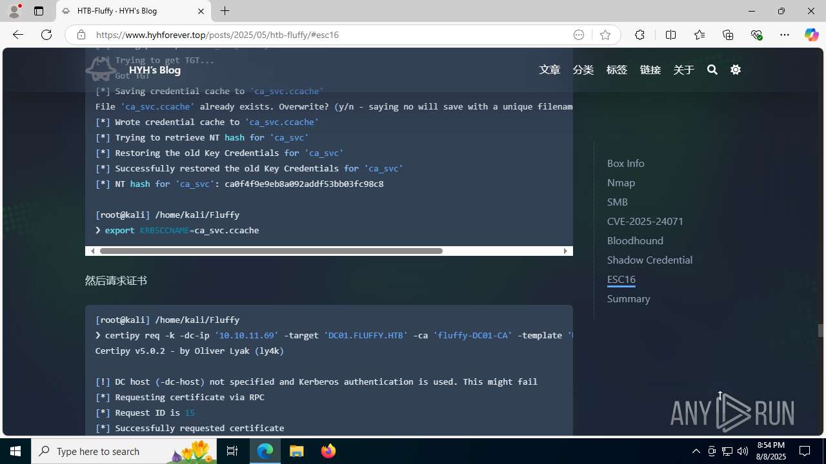Open the tab actions menu icon
Viewport: 826px width, 464px height.
[x=39, y=11]
